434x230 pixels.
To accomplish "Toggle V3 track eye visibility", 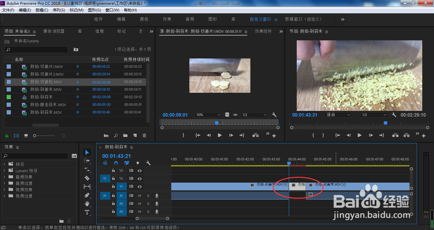I will (139, 171).
